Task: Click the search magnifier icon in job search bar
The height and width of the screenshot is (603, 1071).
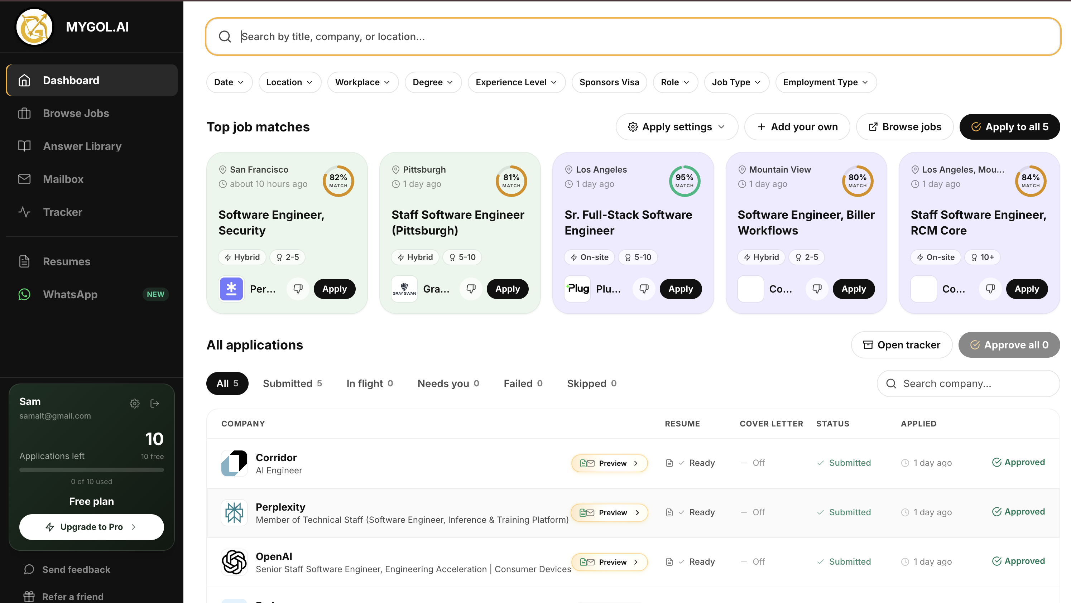Action: coord(225,37)
